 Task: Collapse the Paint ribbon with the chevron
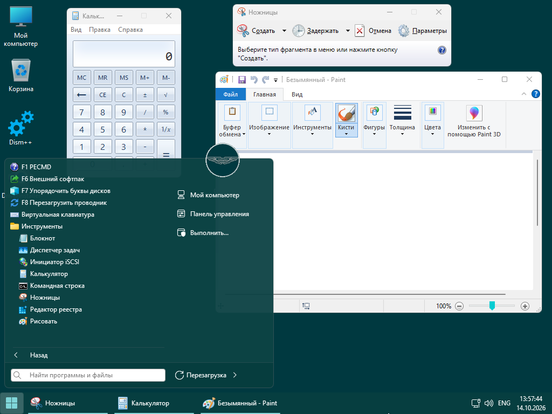pyautogui.click(x=524, y=94)
